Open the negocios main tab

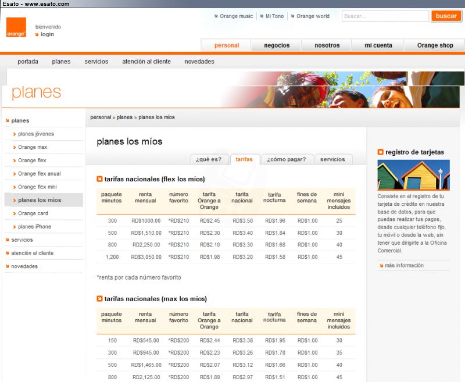point(277,45)
